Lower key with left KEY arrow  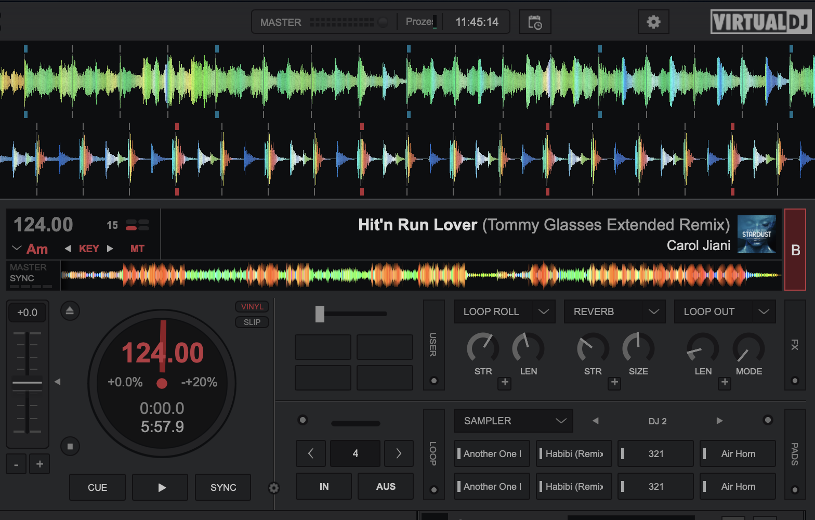pyautogui.click(x=68, y=249)
